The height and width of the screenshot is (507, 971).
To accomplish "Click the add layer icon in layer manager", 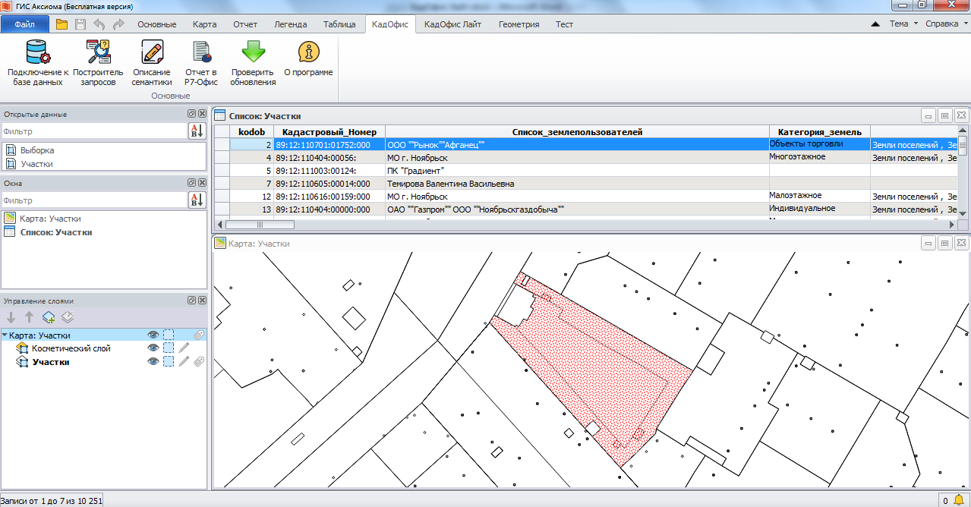I will coord(49,317).
